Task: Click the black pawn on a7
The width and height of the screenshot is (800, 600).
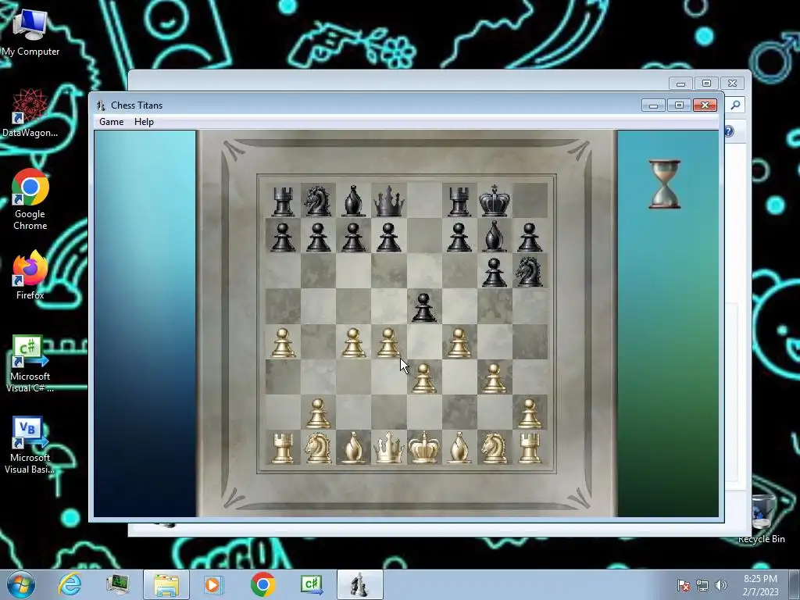Action: (283, 237)
